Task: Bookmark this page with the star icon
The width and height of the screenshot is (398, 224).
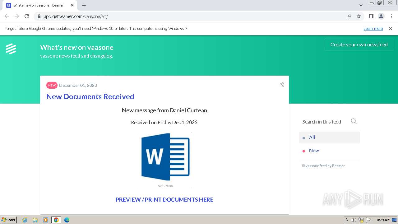Action: click(359, 16)
